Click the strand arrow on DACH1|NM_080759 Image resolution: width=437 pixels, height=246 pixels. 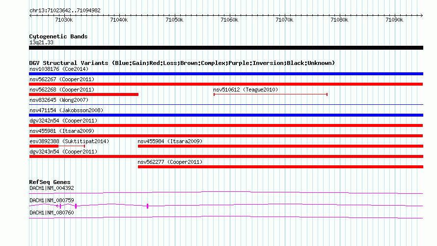pos(57,206)
